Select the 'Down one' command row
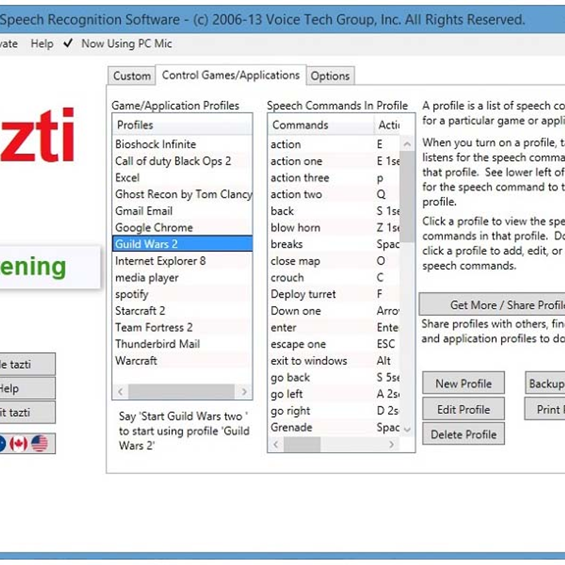The height and width of the screenshot is (565, 565). coord(334,311)
